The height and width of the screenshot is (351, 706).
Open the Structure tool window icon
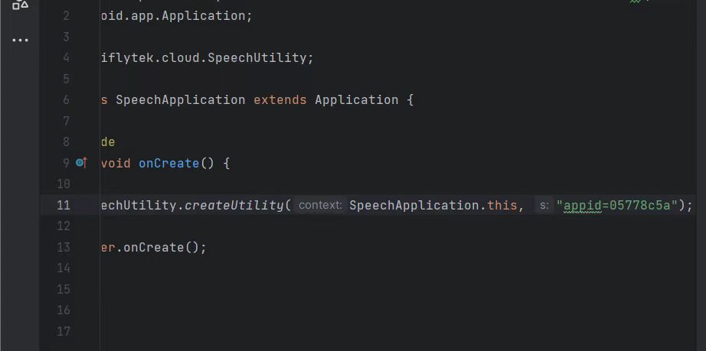pyautogui.click(x=20, y=5)
